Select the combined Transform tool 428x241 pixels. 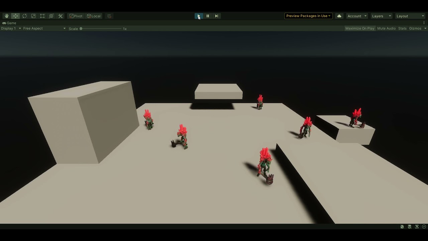click(51, 16)
